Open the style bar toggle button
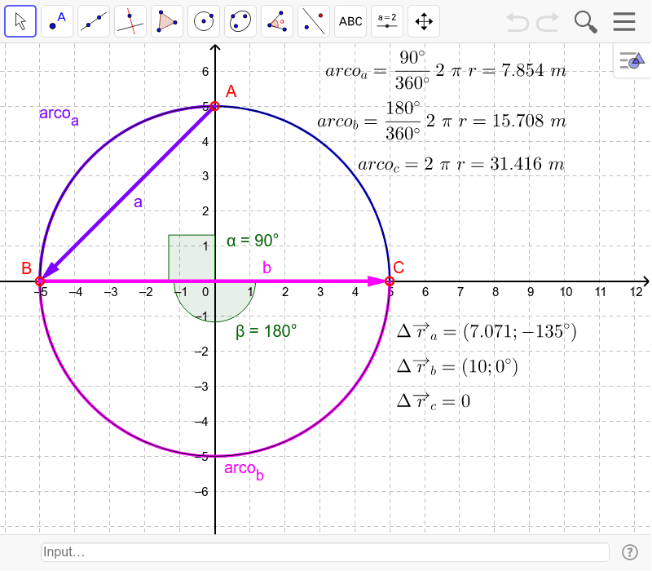 click(632, 60)
